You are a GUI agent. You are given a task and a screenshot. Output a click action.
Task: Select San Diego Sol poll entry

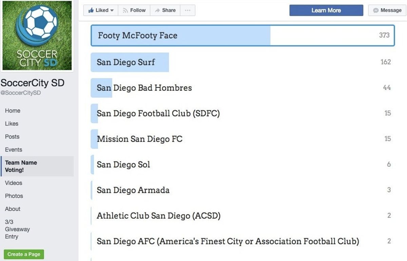pyautogui.click(x=243, y=165)
